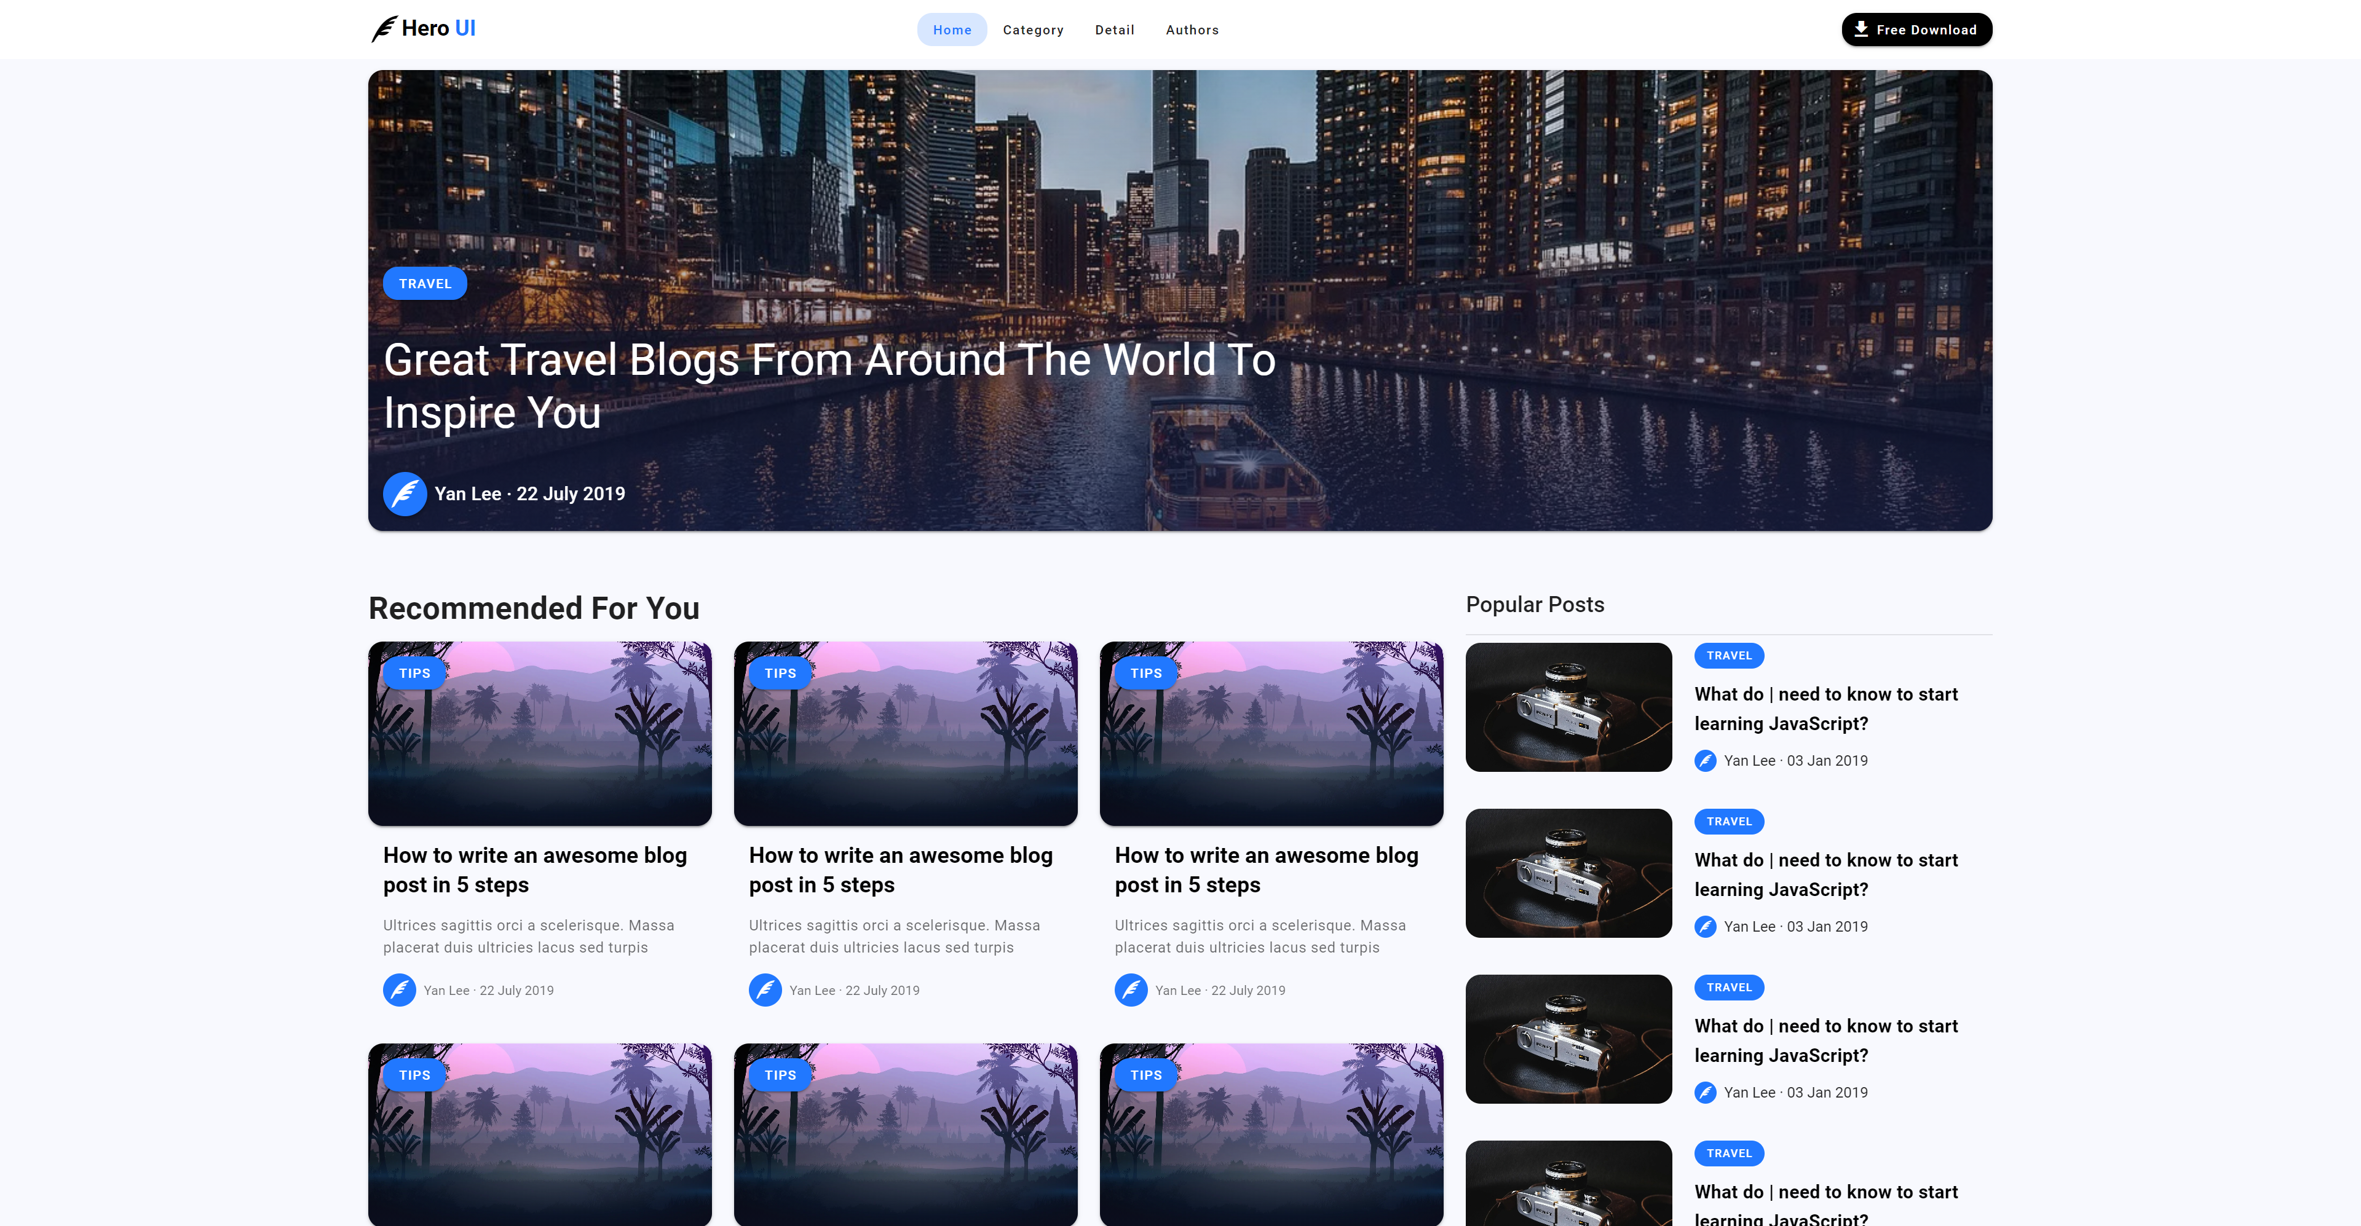Click the TRAVEL tag on hero banner
This screenshot has height=1226, width=2361.
pos(424,283)
